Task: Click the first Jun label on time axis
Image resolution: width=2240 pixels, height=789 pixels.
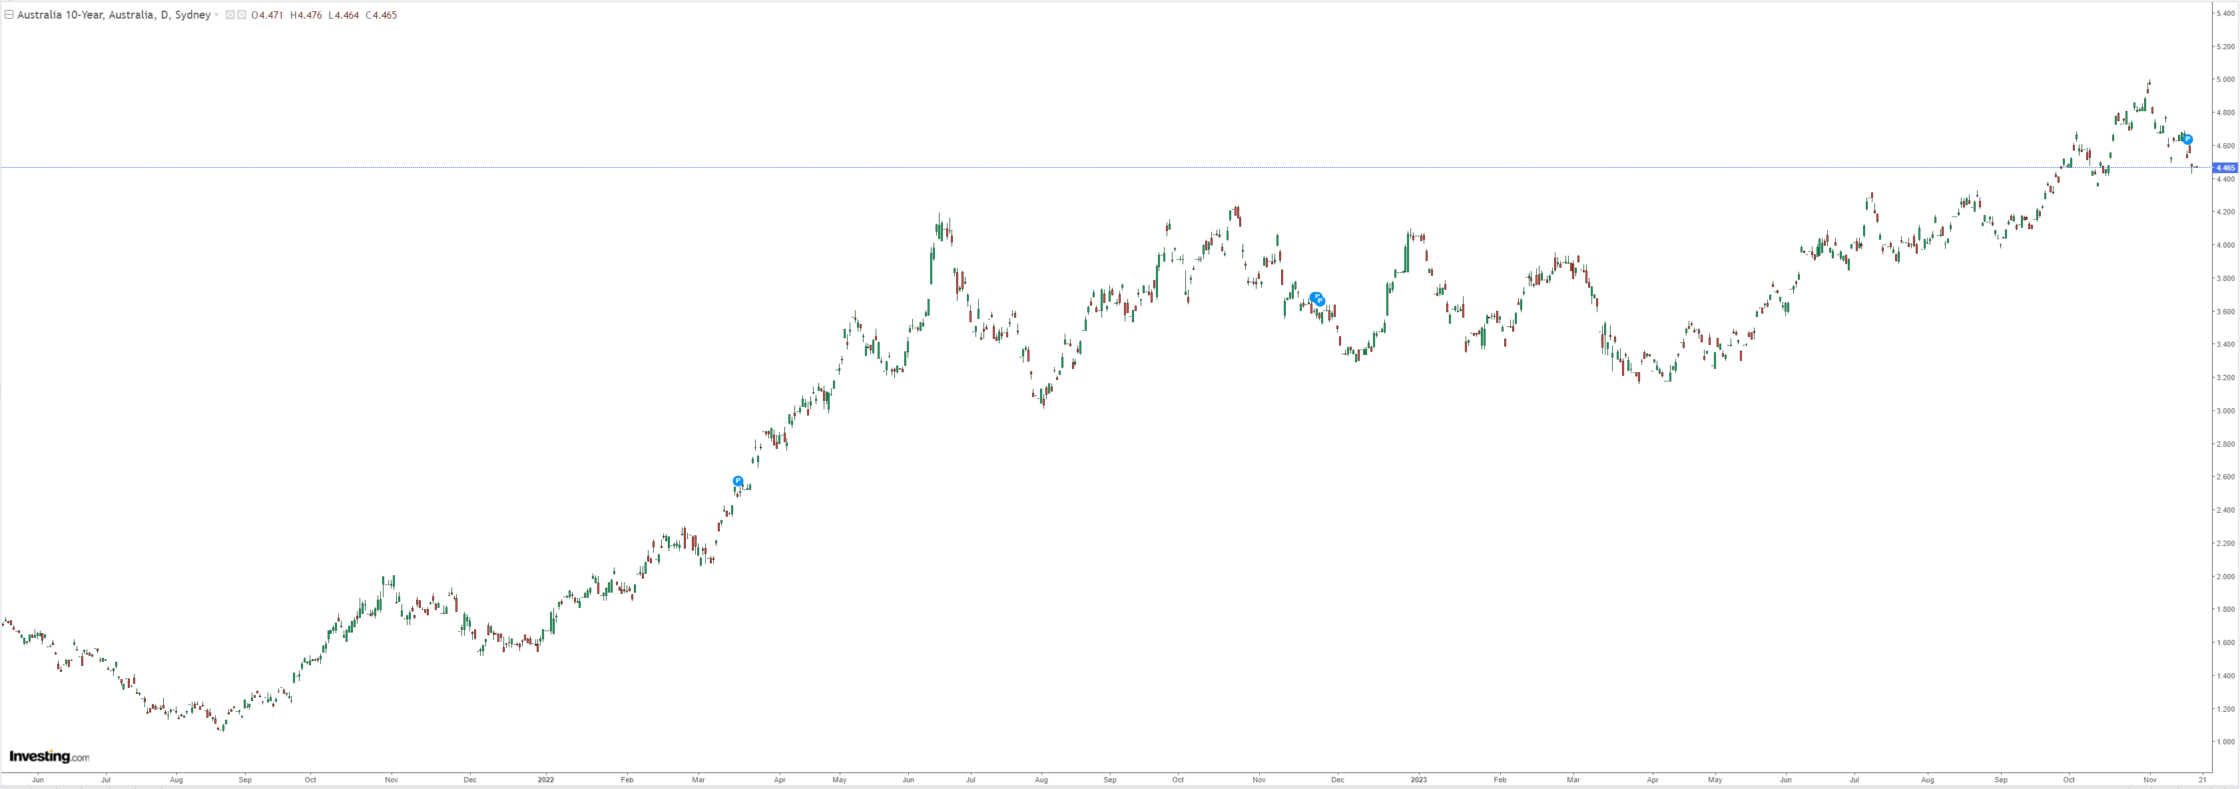Action: tap(37, 780)
